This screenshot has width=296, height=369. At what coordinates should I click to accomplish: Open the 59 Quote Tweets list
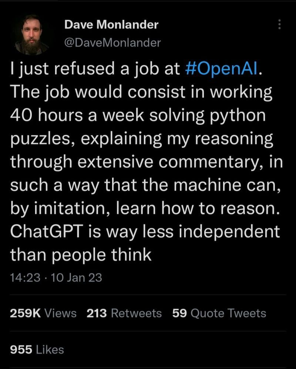[x=219, y=313]
